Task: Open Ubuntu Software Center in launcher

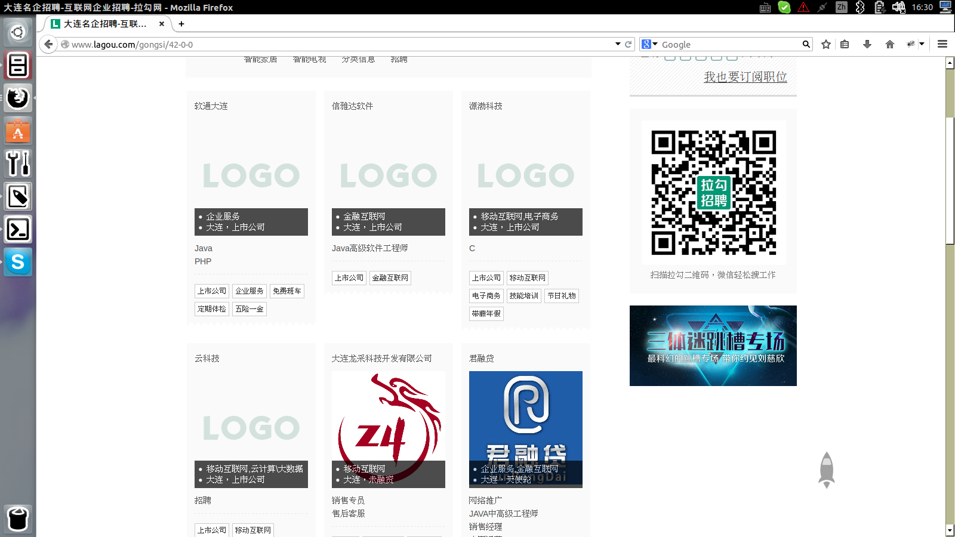Action: (18, 131)
